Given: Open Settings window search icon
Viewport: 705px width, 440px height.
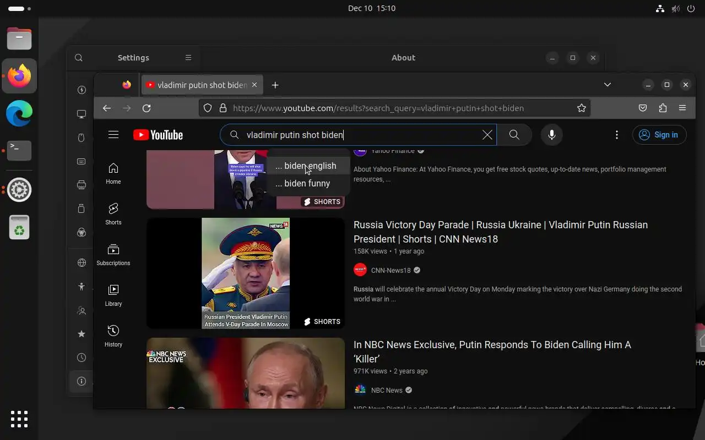Looking at the screenshot, I should 79,58.
